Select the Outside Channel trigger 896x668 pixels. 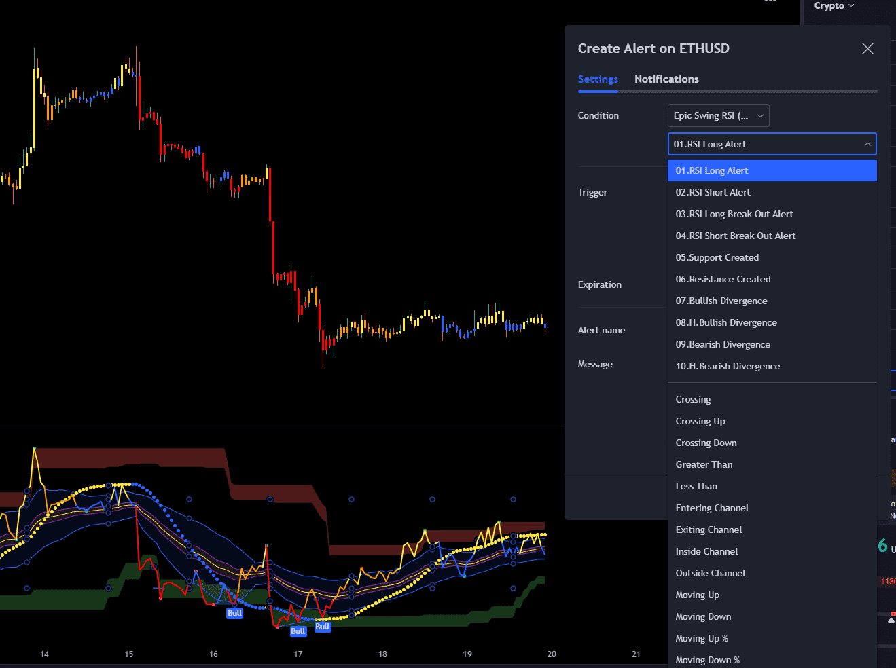point(710,573)
